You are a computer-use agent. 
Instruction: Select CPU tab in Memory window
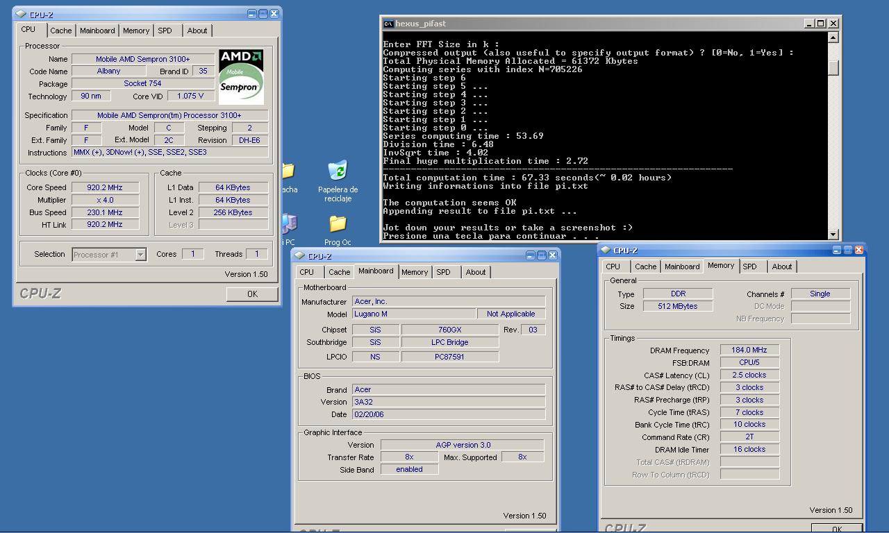(613, 266)
